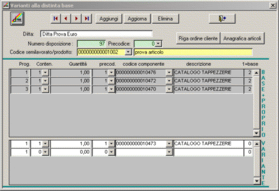Open Riga ordine cliente
The height and width of the screenshot is (191, 279).
point(198,38)
